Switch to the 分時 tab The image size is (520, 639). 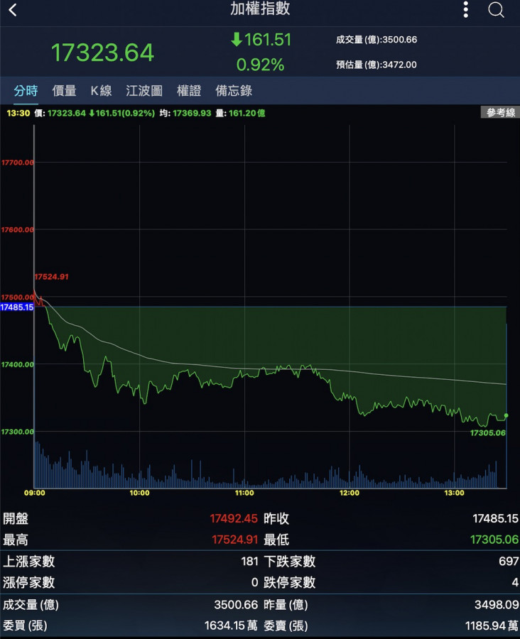point(26,90)
